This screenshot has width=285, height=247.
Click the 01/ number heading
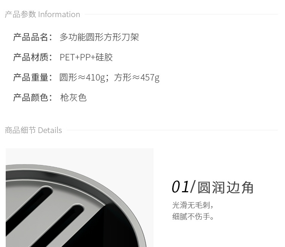[x=184, y=187]
